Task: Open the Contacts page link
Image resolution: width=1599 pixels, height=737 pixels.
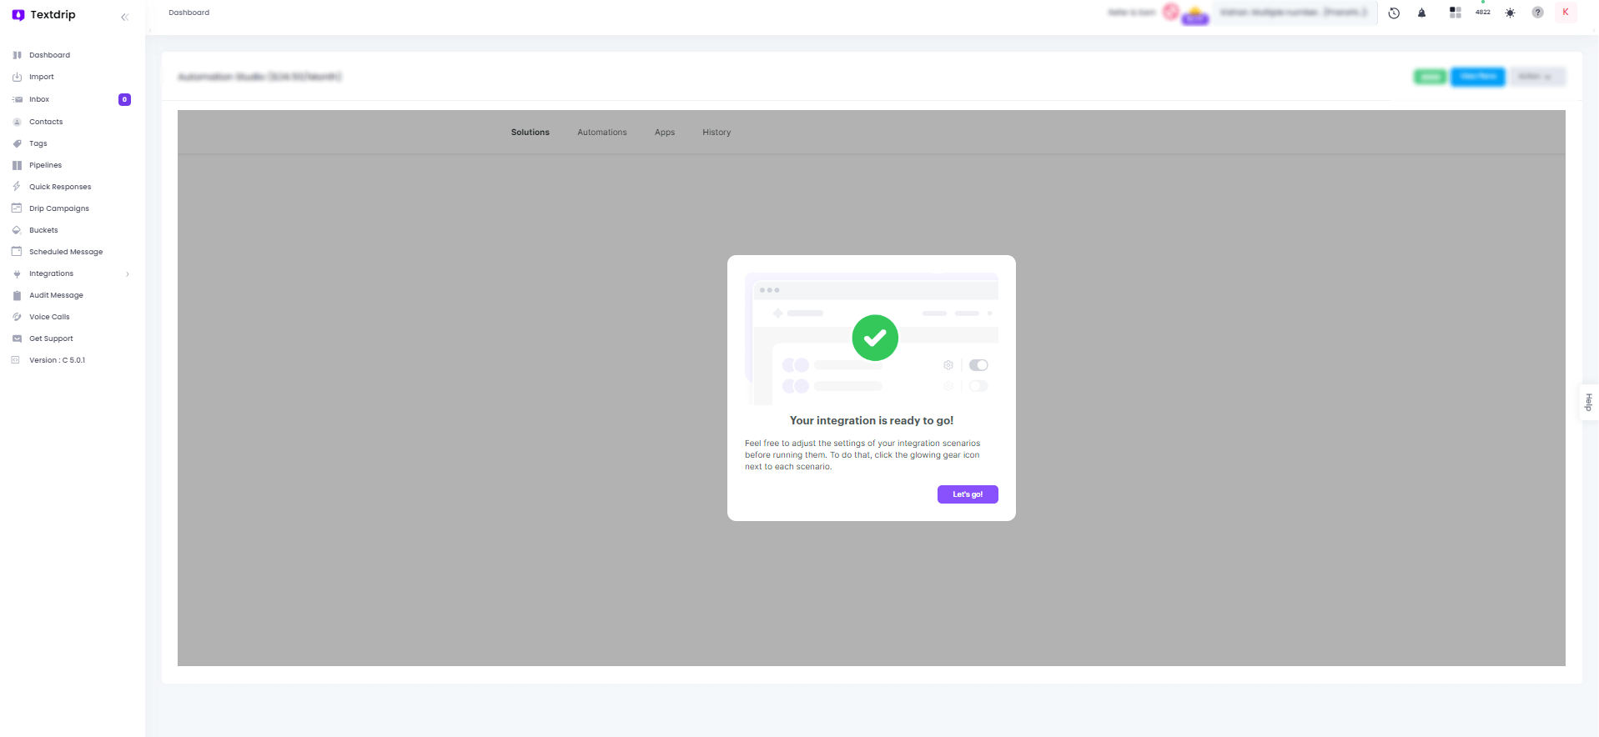Action: pos(46,122)
